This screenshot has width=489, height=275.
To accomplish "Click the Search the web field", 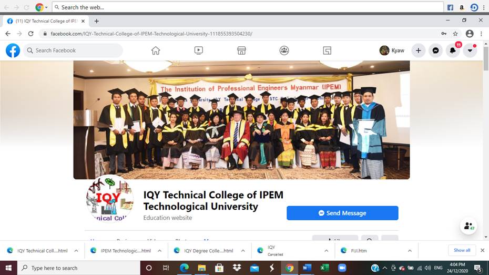I will pyautogui.click(x=248, y=7).
